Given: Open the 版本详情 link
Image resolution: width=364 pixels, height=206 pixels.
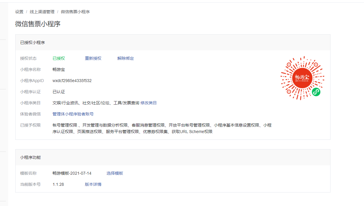Looking at the screenshot, I should pyautogui.click(x=93, y=184).
